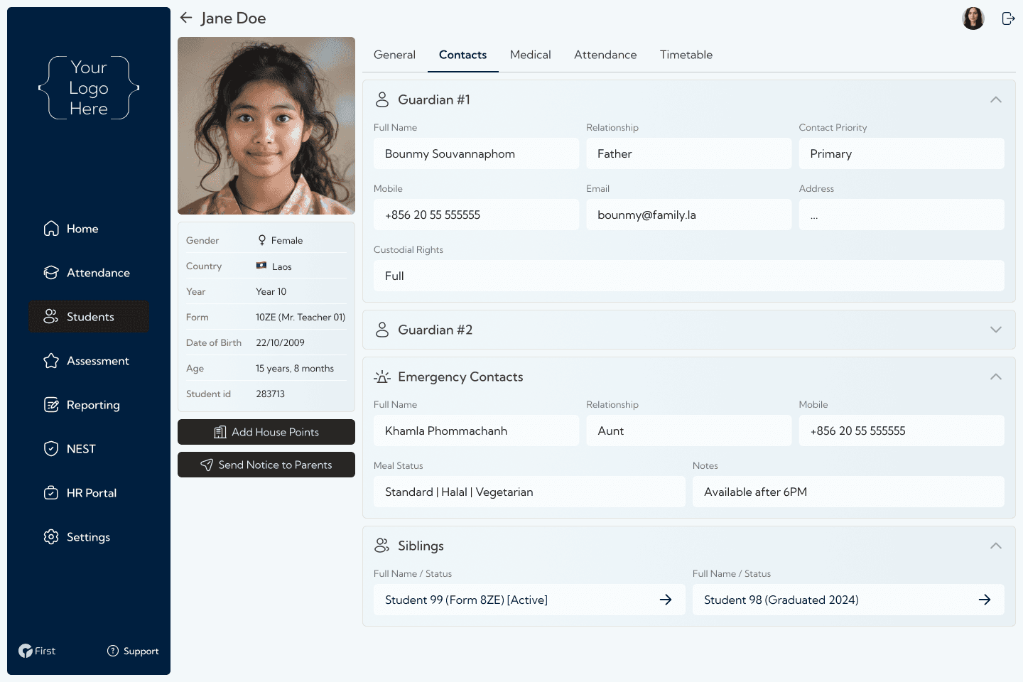Click the Student id value 283713
1023x682 pixels.
tap(270, 394)
